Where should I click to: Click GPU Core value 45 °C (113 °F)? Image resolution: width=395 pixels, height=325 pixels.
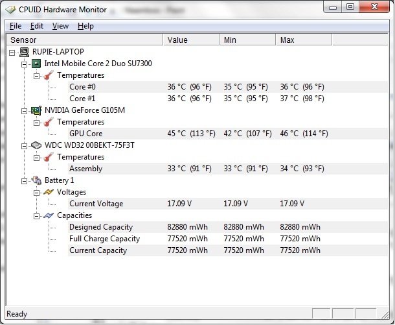[192, 134]
